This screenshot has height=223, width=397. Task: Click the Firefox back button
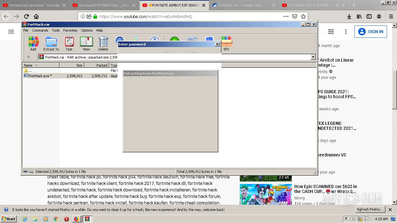[6, 16]
